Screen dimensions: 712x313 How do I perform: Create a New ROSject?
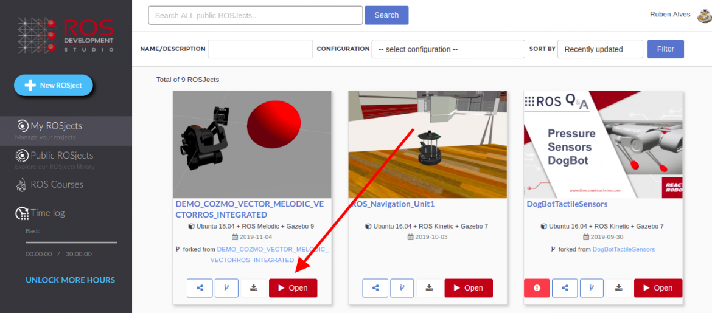(x=53, y=85)
